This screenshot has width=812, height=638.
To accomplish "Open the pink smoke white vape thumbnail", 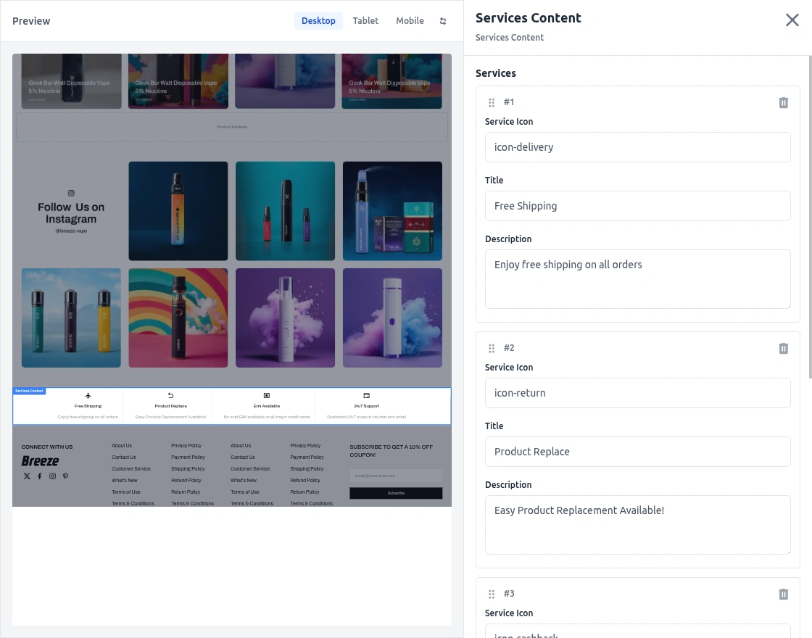I will [x=286, y=318].
